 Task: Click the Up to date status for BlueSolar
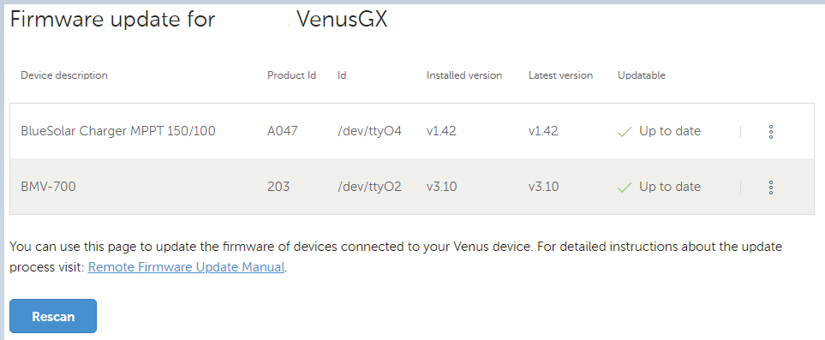(x=670, y=131)
